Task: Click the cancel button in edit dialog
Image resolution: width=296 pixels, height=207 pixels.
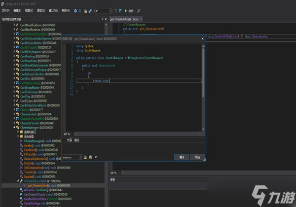Action: [197, 157]
